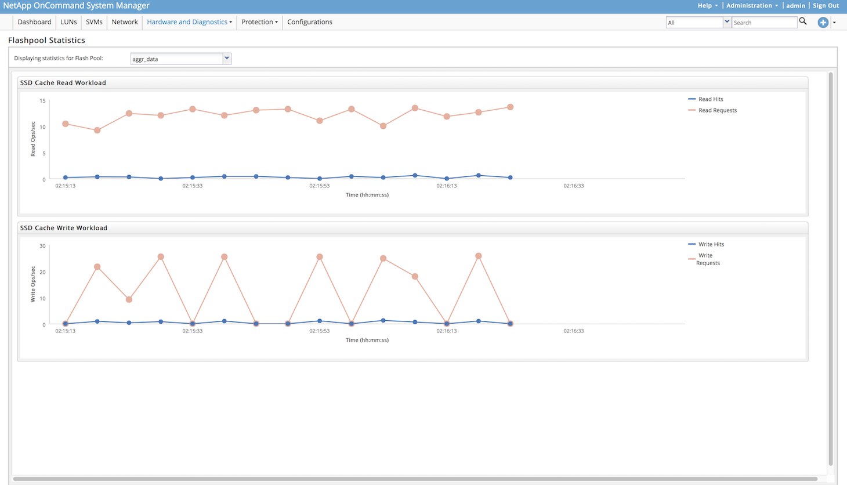
Task: Click the Read Ops/sec axis label
Action: click(x=33, y=139)
